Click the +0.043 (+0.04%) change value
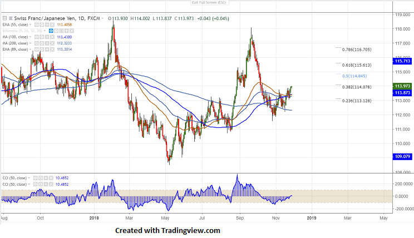This screenshot has height=238, width=414. pyautogui.click(x=213, y=18)
